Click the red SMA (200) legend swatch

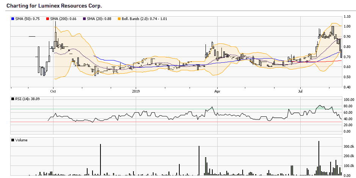pyautogui.click(x=47, y=19)
